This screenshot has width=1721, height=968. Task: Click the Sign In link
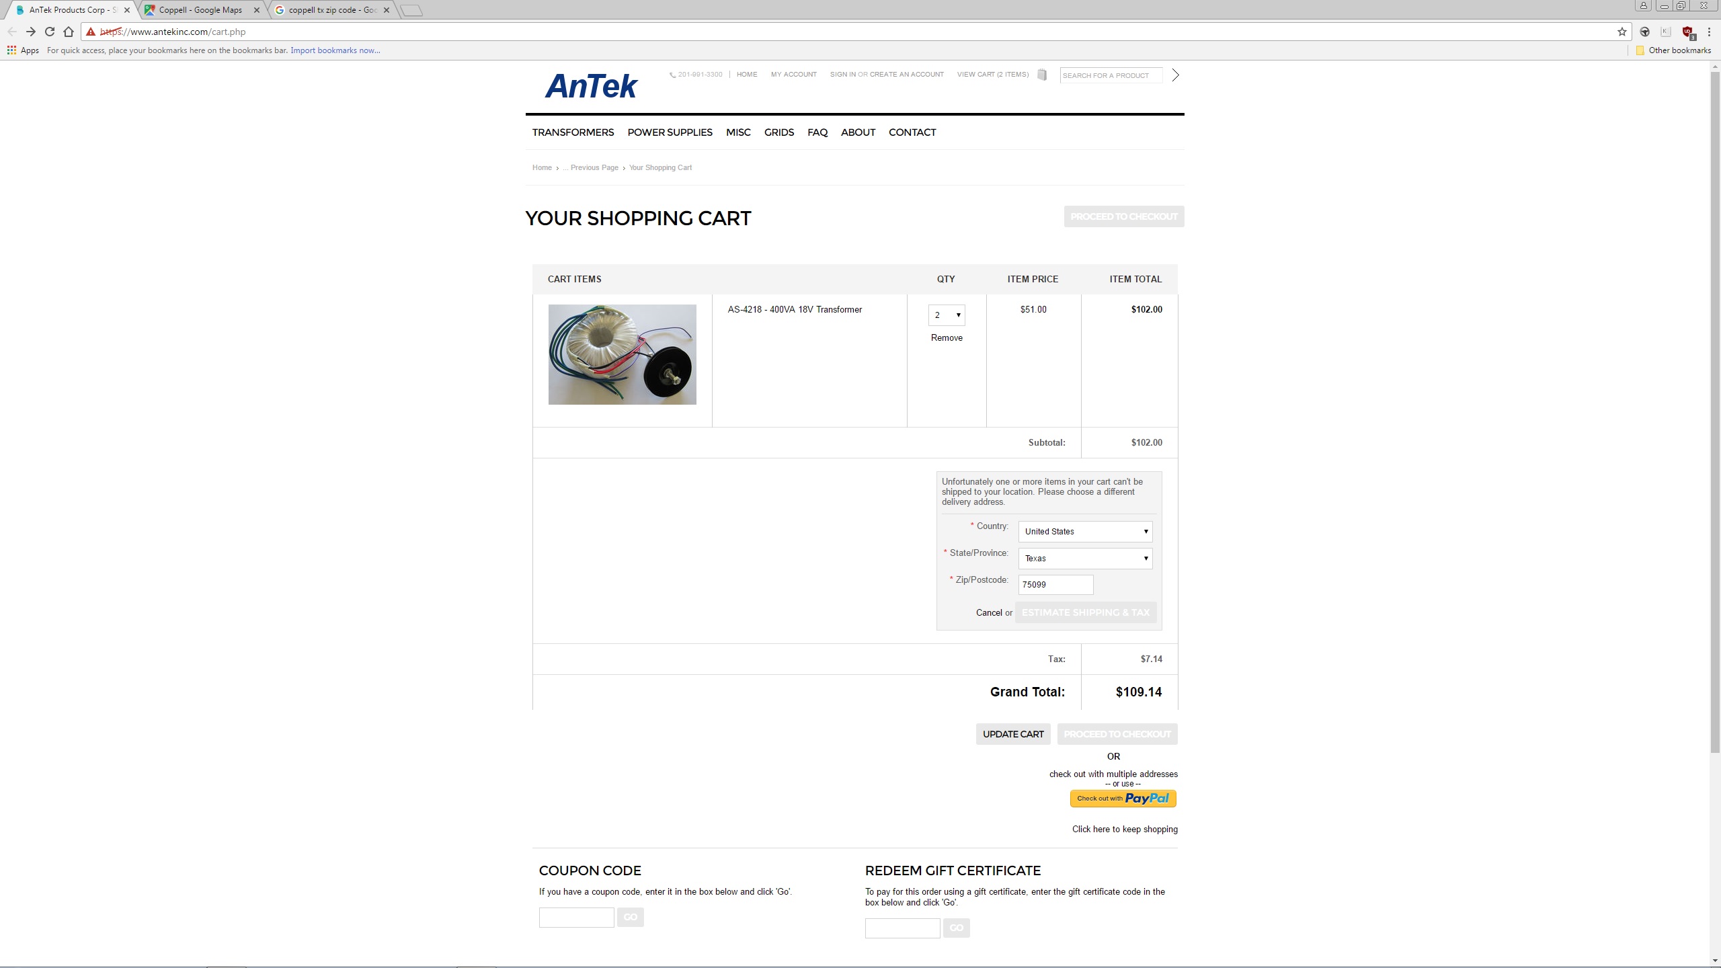(x=843, y=75)
